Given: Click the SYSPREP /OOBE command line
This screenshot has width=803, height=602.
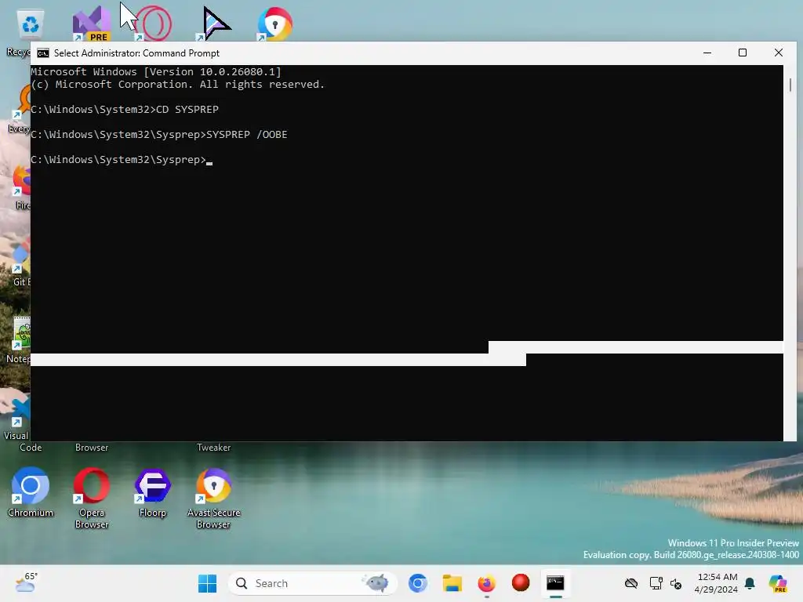Looking at the screenshot, I should click(158, 135).
